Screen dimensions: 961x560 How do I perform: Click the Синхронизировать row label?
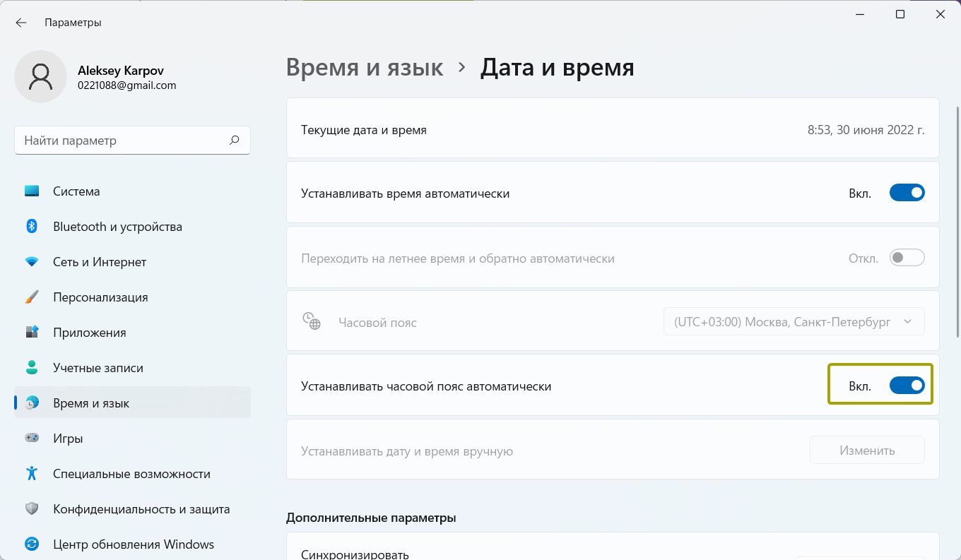pyautogui.click(x=355, y=554)
